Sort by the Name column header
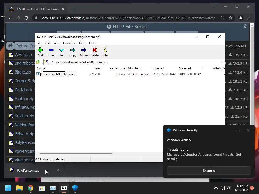Screen dimensions: 259x194 tap(56, 68)
